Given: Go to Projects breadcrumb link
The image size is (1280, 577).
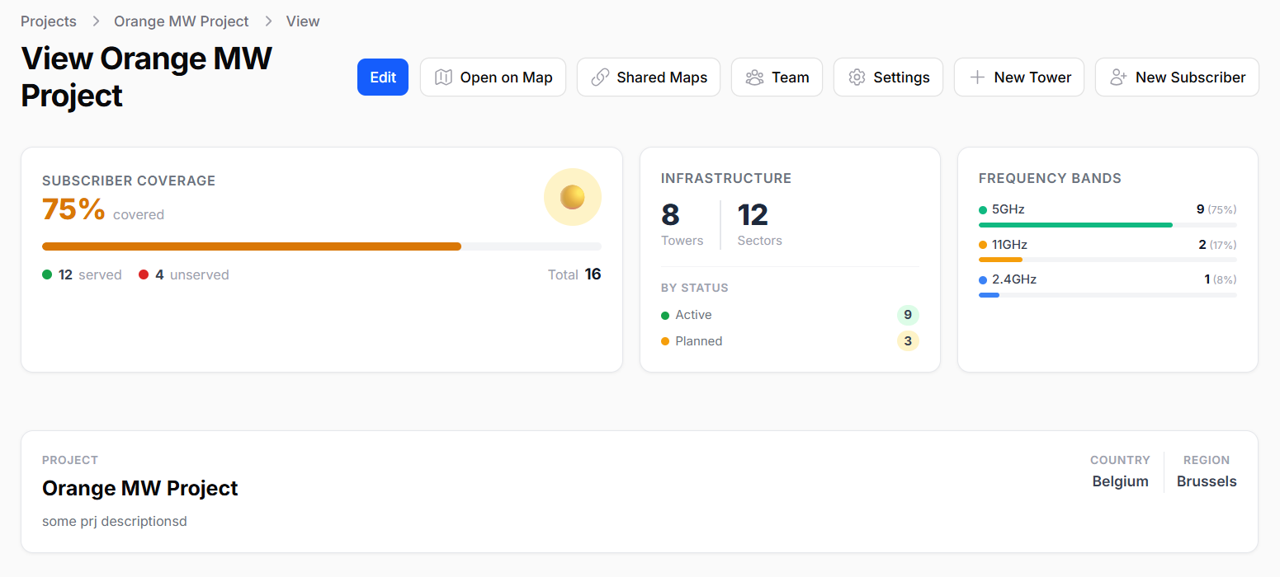Looking at the screenshot, I should [x=49, y=21].
